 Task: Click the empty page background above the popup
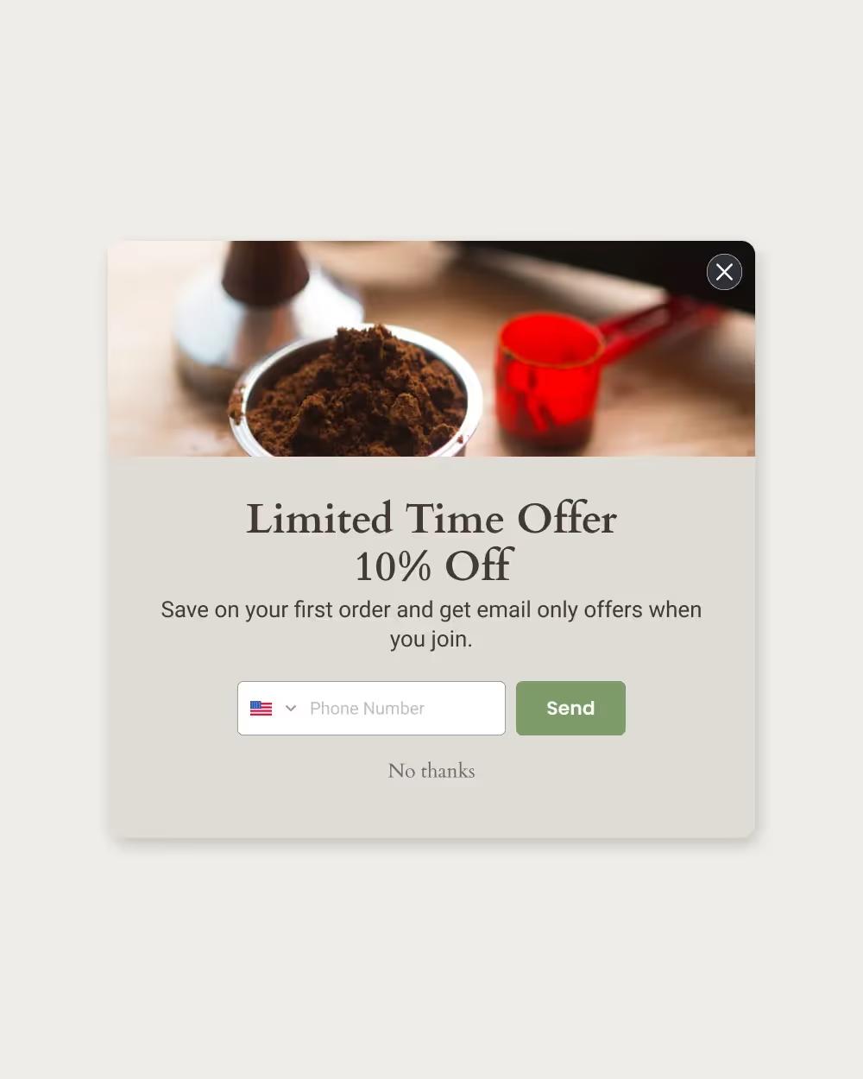(x=431, y=121)
